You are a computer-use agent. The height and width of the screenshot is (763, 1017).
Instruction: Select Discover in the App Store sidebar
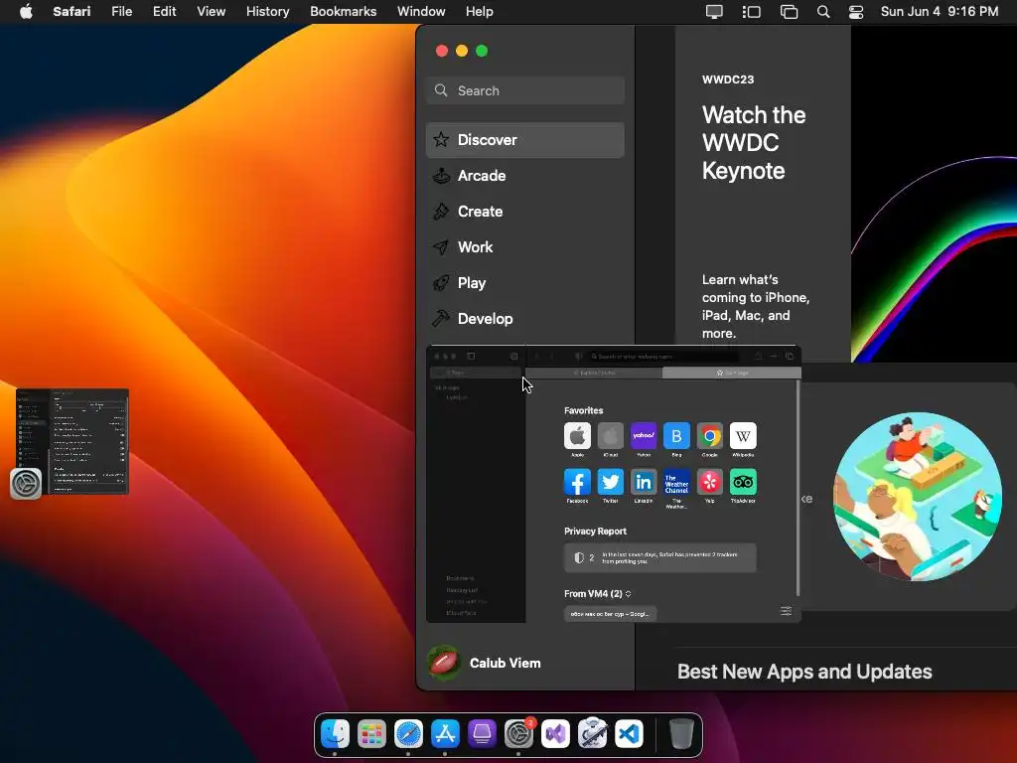(x=524, y=139)
